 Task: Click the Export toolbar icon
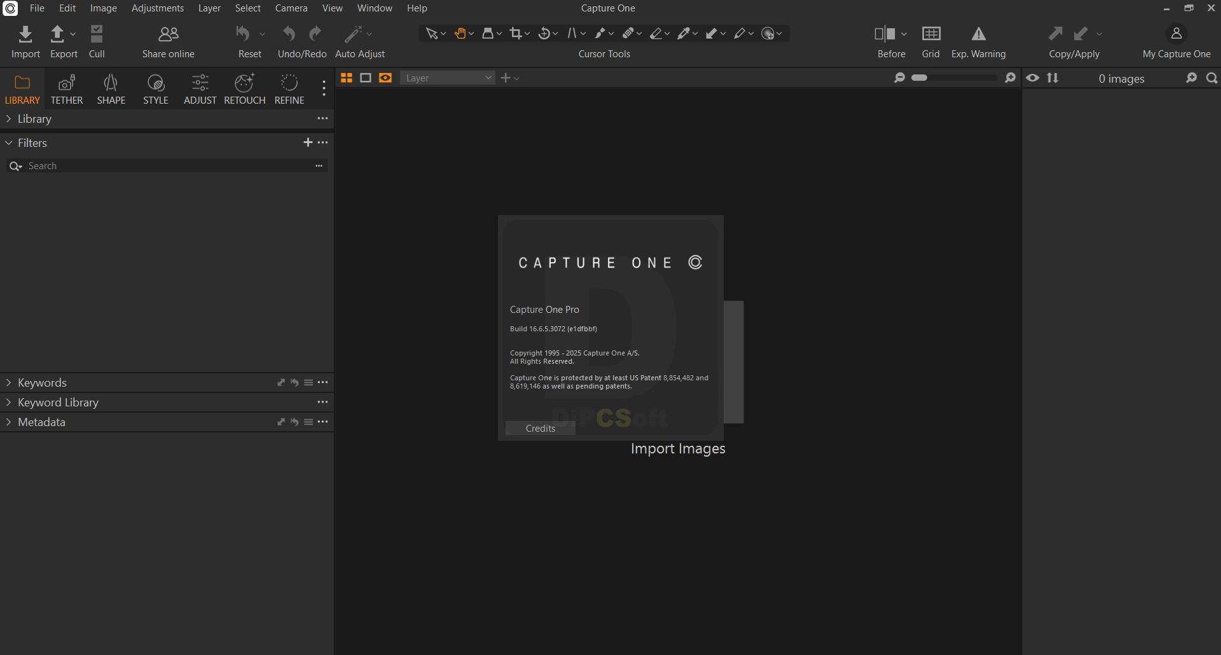[57, 34]
